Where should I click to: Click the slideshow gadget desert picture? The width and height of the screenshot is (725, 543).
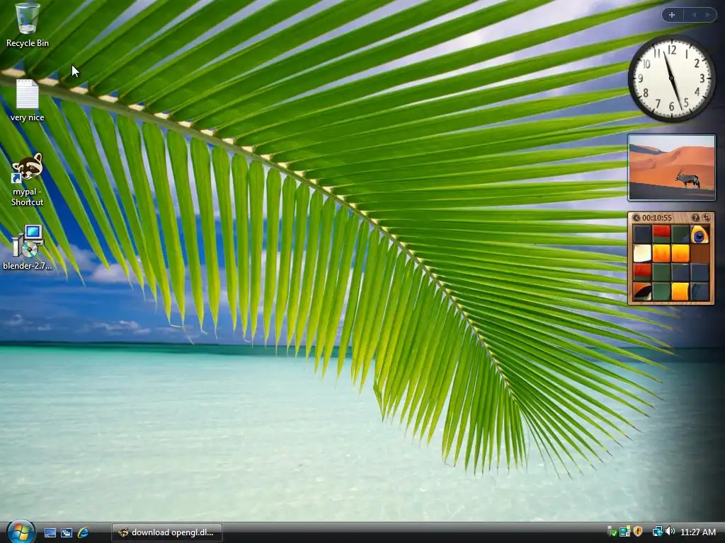[x=671, y=168]
